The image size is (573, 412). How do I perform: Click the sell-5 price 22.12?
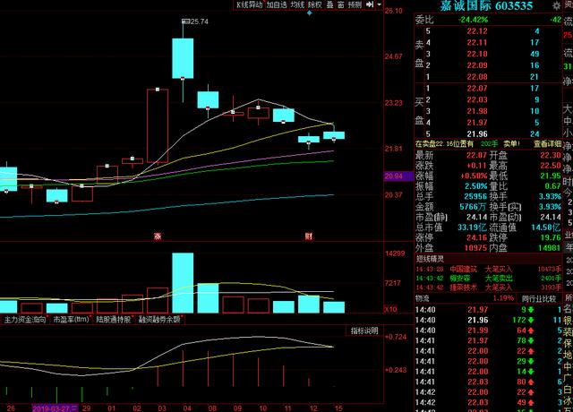(477, 31)
